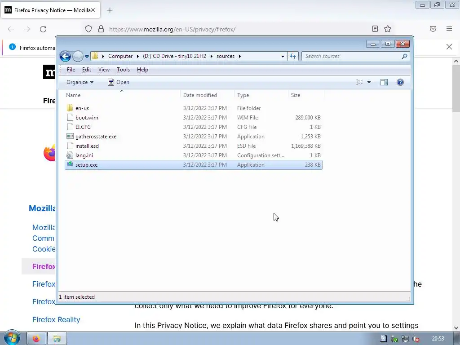460x345 pixels.
Task: Click Firefox's tracking protection shield icon
Action: [x=88, y=29]
